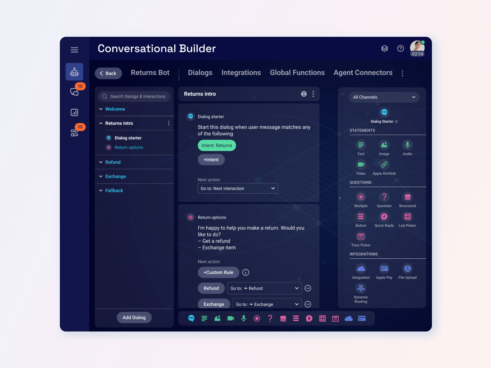Add a List Picker from palette

click(x=407, y=217)
